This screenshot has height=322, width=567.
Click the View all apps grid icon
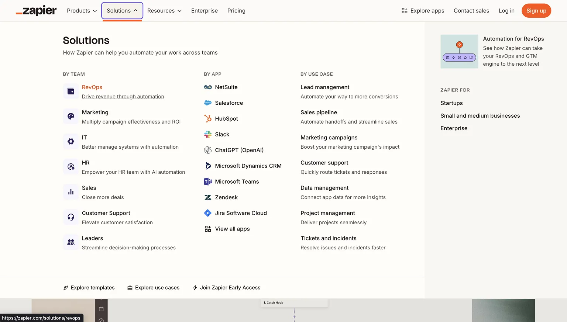tap(208, 229)
